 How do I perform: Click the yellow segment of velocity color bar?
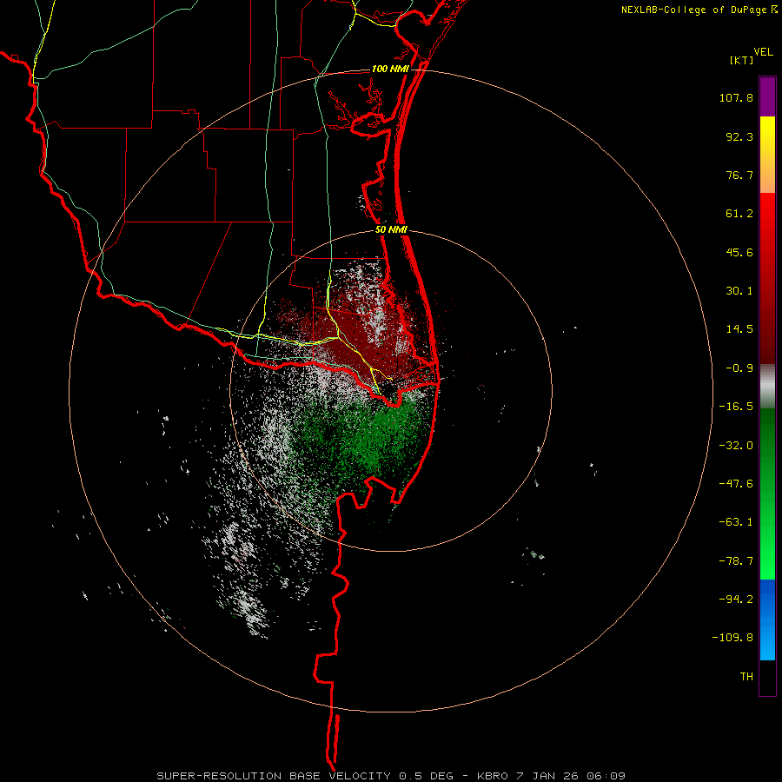click(767, 155)
